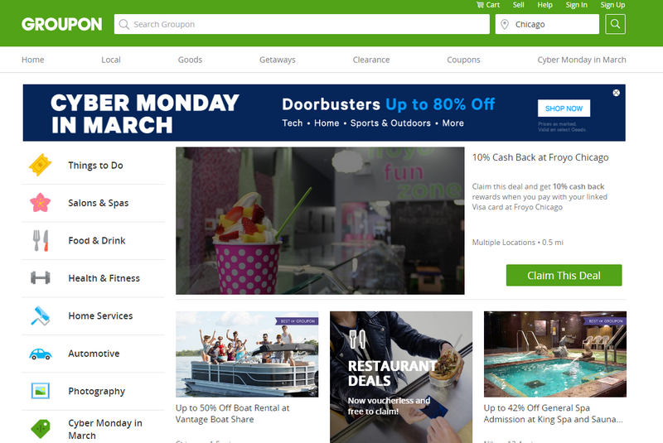The image size is (663, 443).
Task: Click the Chicago location field
Action: [x=547, y=24]
